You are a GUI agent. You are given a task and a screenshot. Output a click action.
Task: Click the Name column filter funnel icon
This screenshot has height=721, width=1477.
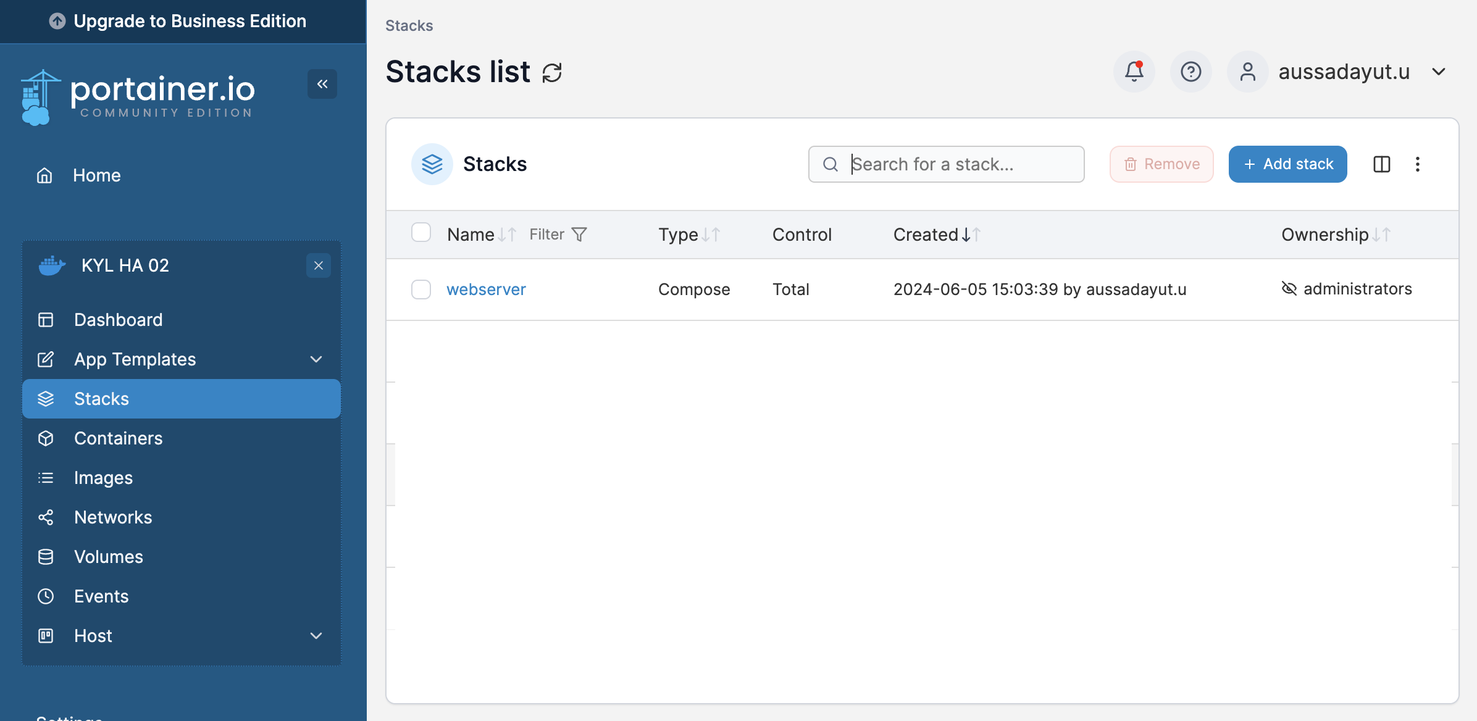click(x=579, y=235)
